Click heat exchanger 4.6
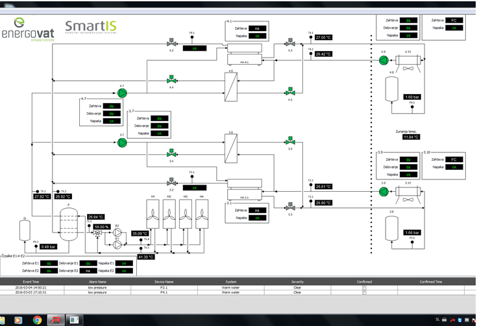This screenshot has width=477, height=326. [x=231, y=87]
